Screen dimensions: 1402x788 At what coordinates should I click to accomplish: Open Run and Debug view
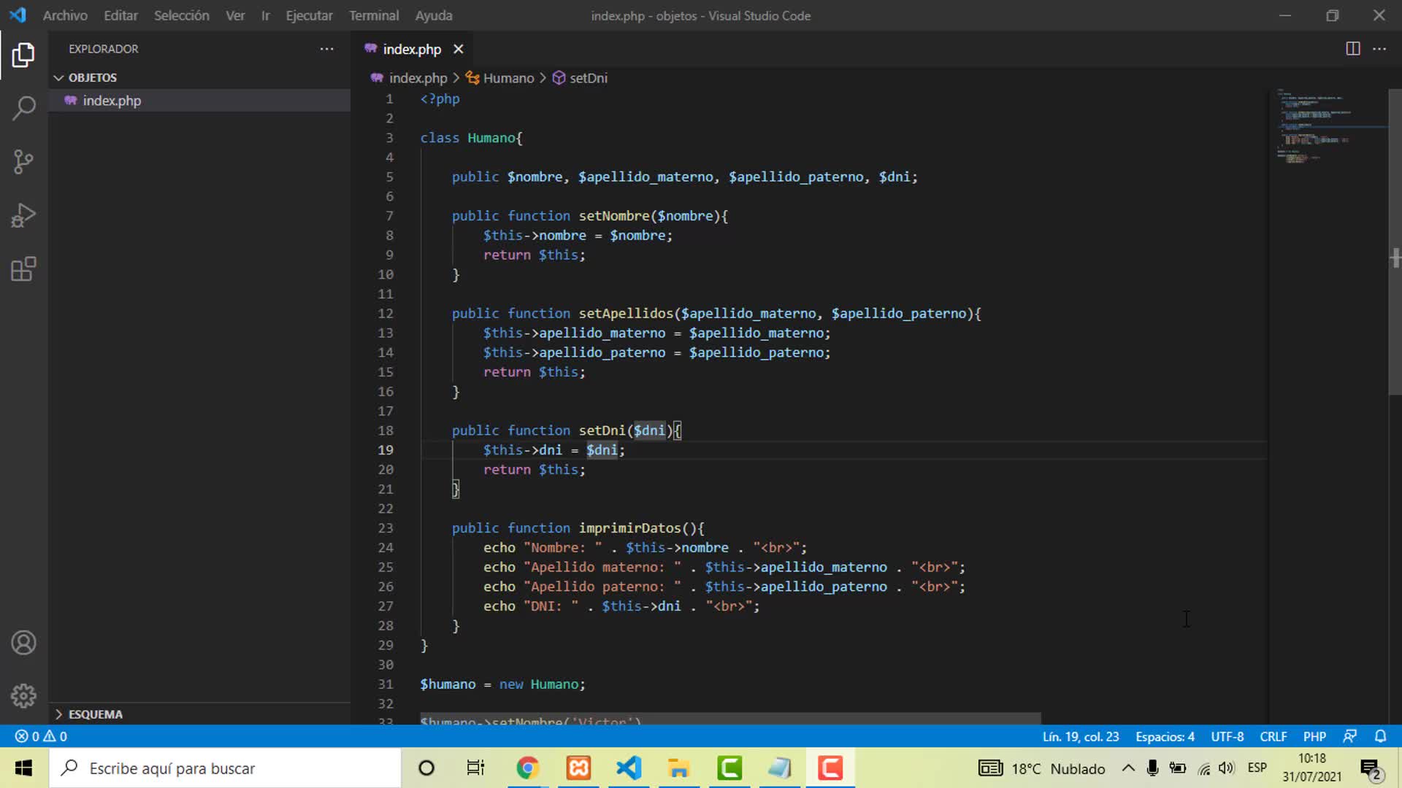click(23, 215)
